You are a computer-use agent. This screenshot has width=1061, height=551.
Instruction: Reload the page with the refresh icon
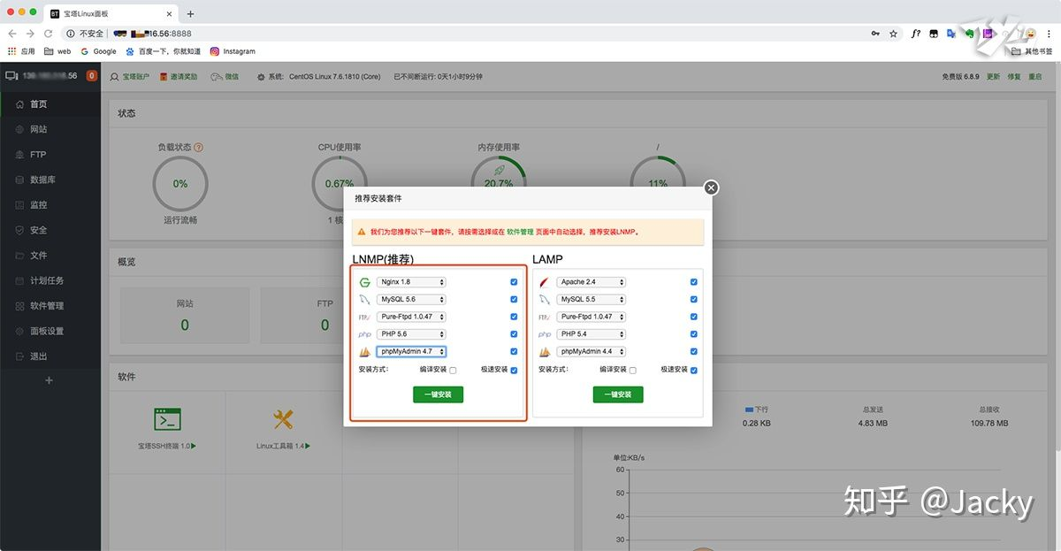point(50,34)
